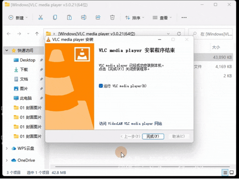Expand the WPS云盘 tree node
239x179 pixels.
pyautogui.click(x=7, y=148)
